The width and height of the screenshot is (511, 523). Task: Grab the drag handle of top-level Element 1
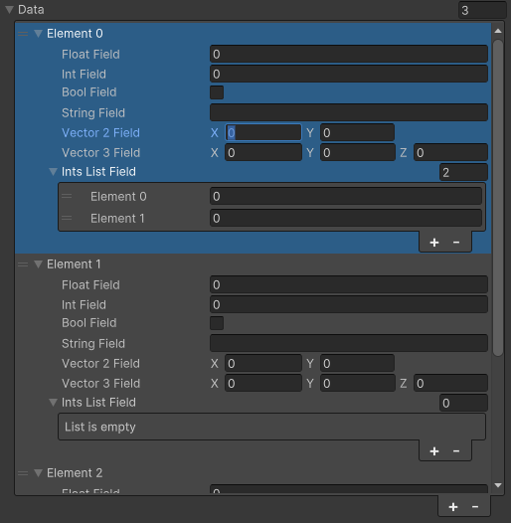pos(23,264)
